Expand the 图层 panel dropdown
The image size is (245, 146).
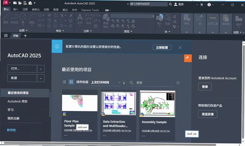[x=128, y=31]
